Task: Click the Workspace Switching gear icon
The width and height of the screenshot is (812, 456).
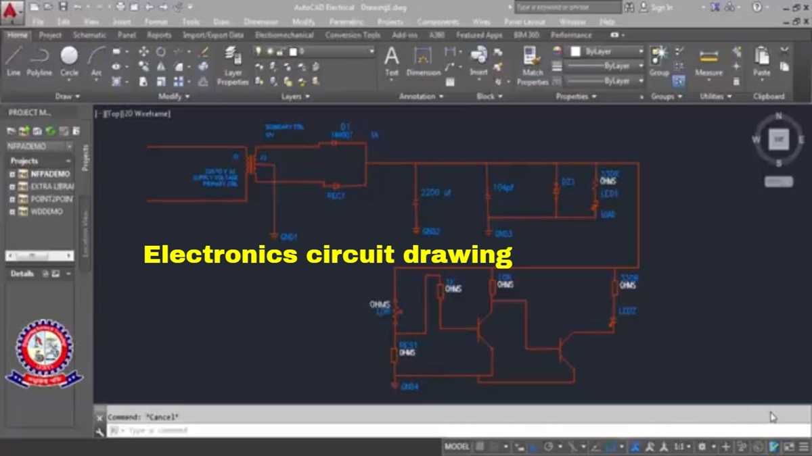Action: point(702,447)
